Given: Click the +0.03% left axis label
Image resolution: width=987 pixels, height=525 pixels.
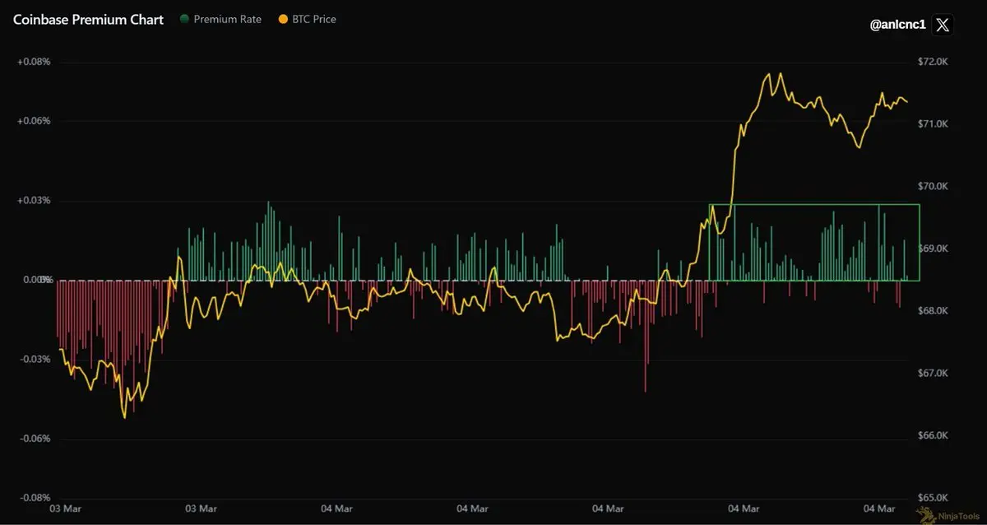Looking at the screenshot, I should click(34, 201).
